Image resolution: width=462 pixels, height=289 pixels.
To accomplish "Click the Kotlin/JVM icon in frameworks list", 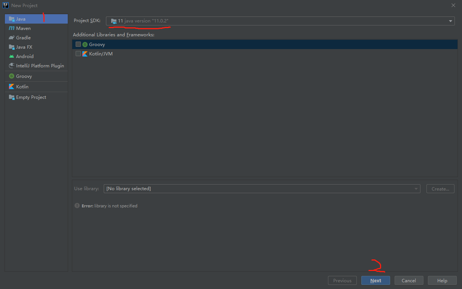I will [x=85, y=54].
